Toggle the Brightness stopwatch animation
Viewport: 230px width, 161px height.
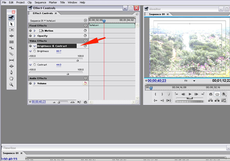pyautogui.click(x=34, y=51)
